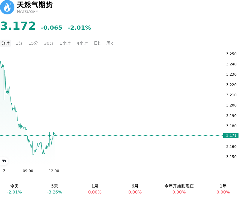Click the 09:00 time axis marker
This screenshot has width=240, height=198.
click(x=28, y=171)
